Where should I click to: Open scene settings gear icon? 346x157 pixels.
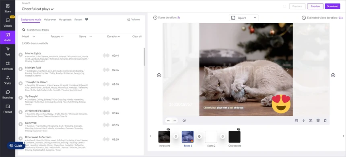[318, 120]
